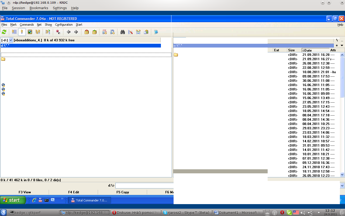This screenshot has height=216, width=345.
Task: Toggle the Tree view mode button
Action: [38, 32]
